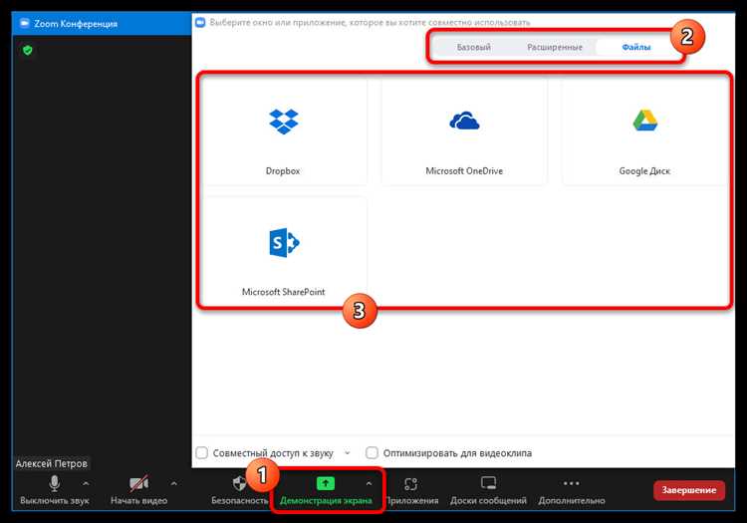This screenshot has width=747, height=523.
Task: Open screen share options chevron arrow
Action: (x=369, y=483)
